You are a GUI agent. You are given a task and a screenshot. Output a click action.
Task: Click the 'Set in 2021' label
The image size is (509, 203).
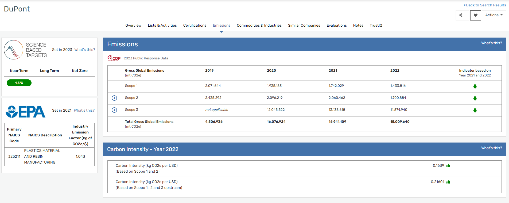coord(62,110)
